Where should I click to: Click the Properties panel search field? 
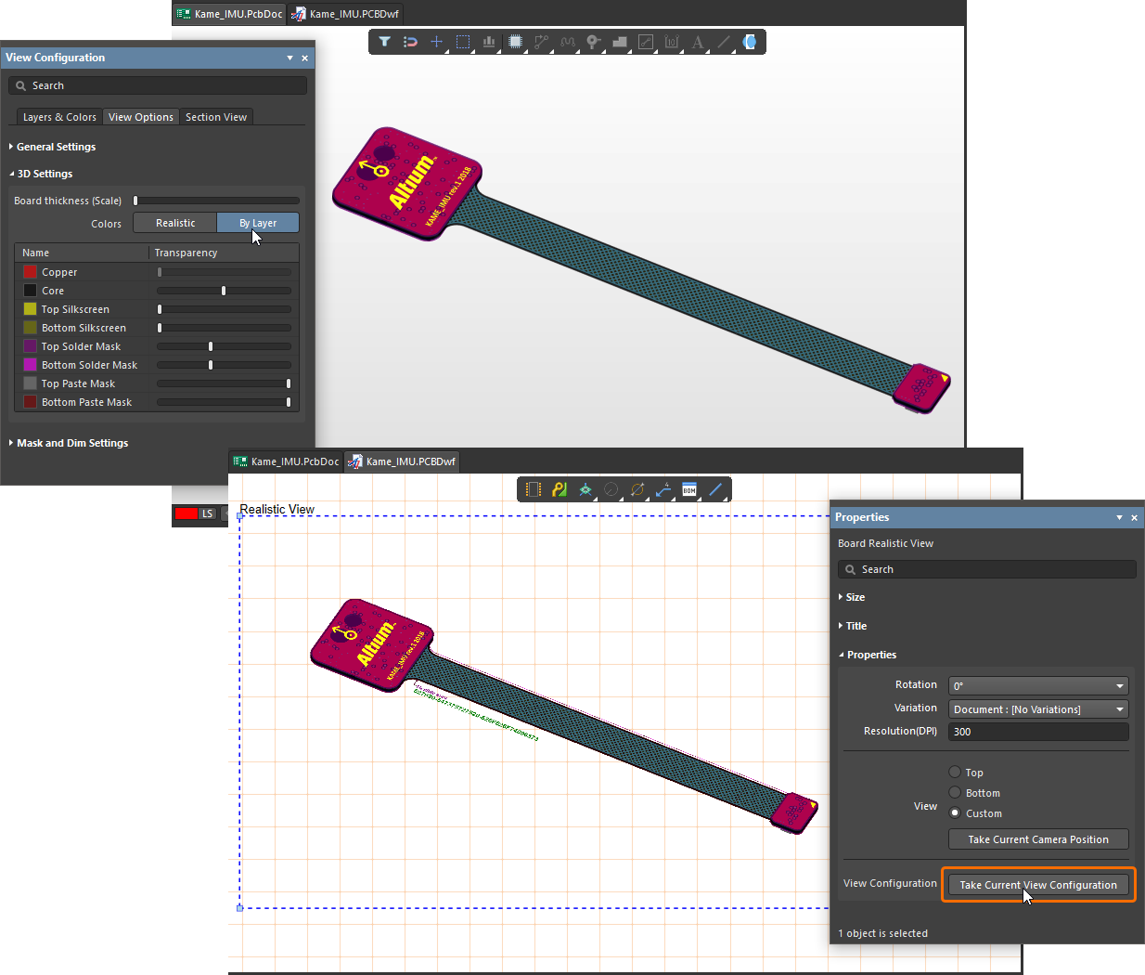pos(987,569)
